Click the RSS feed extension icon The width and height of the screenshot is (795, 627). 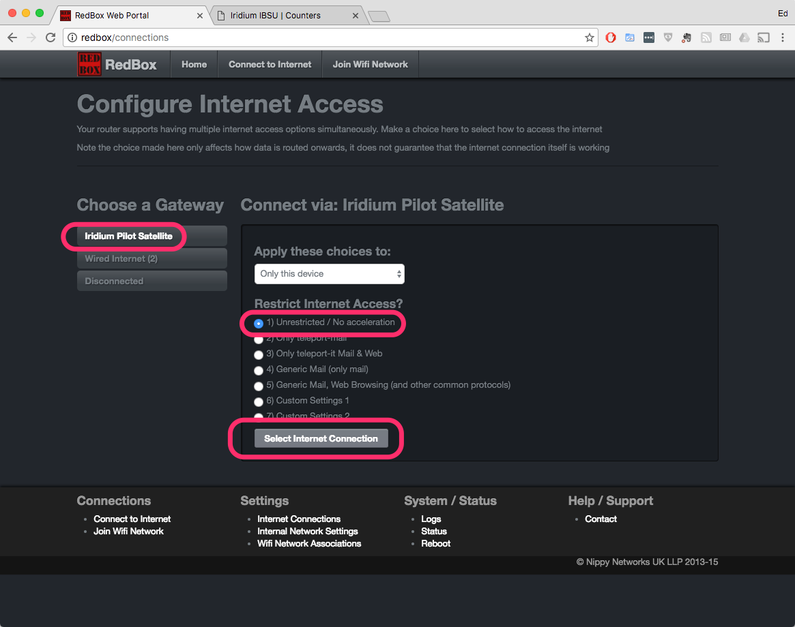706,37
